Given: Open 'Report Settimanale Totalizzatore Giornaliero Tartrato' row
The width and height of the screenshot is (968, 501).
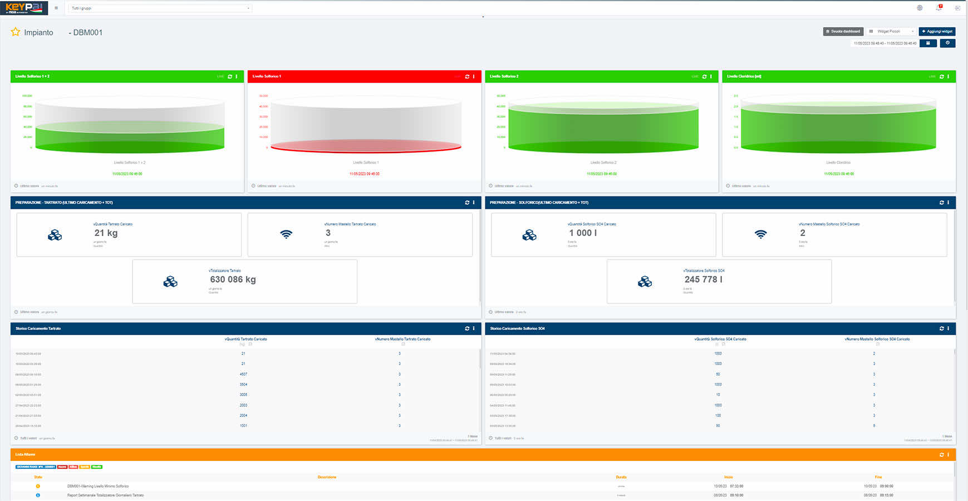Looking at the screenshot, I should click(482, 495).
